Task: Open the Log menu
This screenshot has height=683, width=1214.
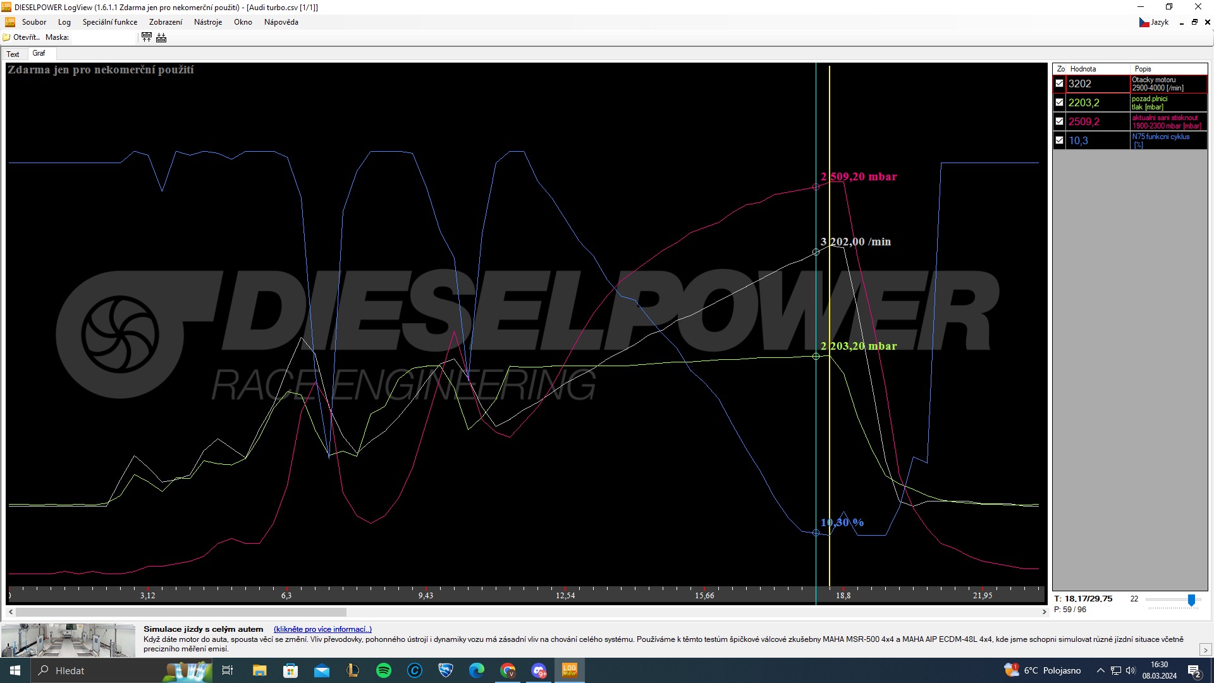Action: tap(64, 22)
